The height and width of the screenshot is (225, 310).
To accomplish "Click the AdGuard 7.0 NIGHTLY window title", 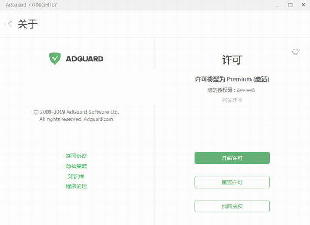I will 31,5.
